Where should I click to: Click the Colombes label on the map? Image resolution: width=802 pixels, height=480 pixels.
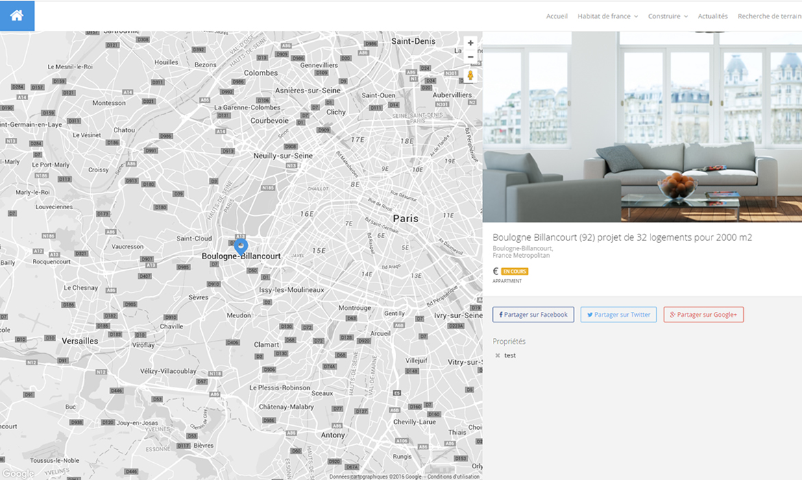tap(261, 73)
